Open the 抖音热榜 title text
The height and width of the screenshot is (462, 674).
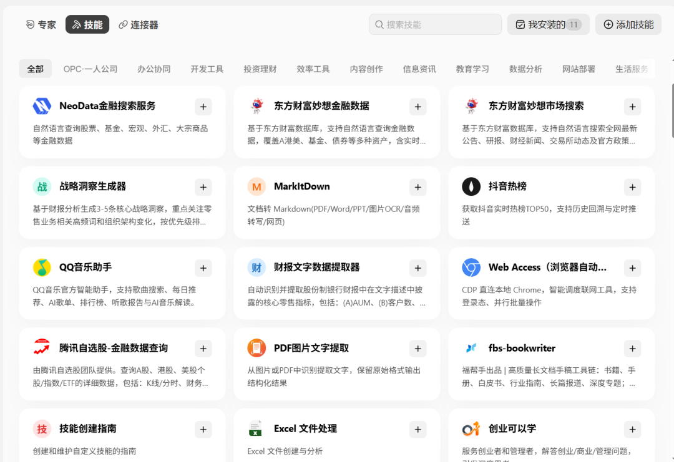(x=507, y=186)
